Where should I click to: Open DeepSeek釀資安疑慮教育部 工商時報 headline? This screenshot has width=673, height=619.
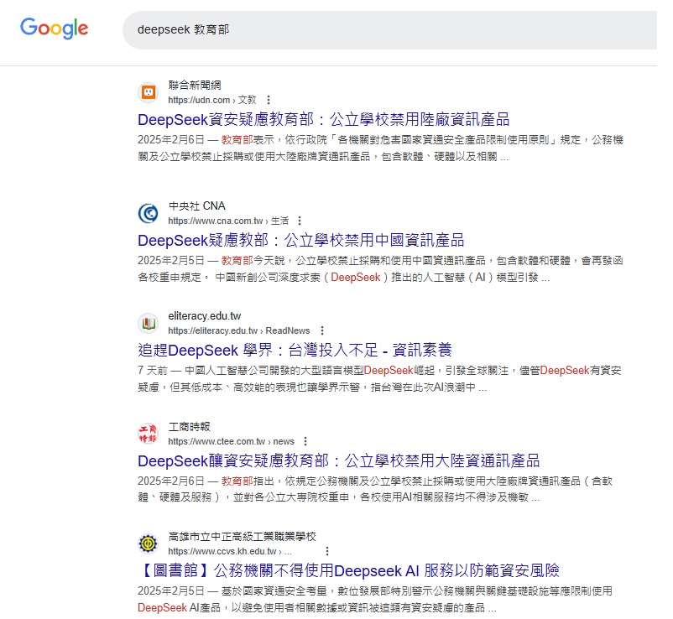[339, 461]
